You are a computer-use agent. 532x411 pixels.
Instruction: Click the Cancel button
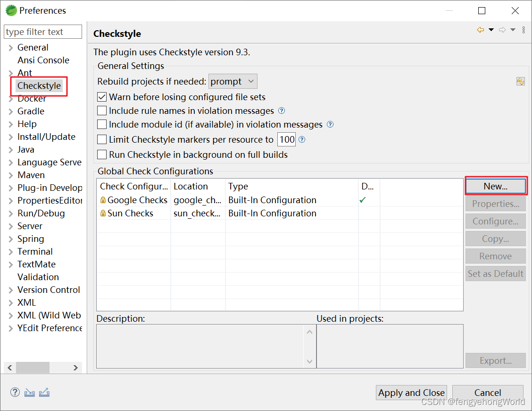488,393
